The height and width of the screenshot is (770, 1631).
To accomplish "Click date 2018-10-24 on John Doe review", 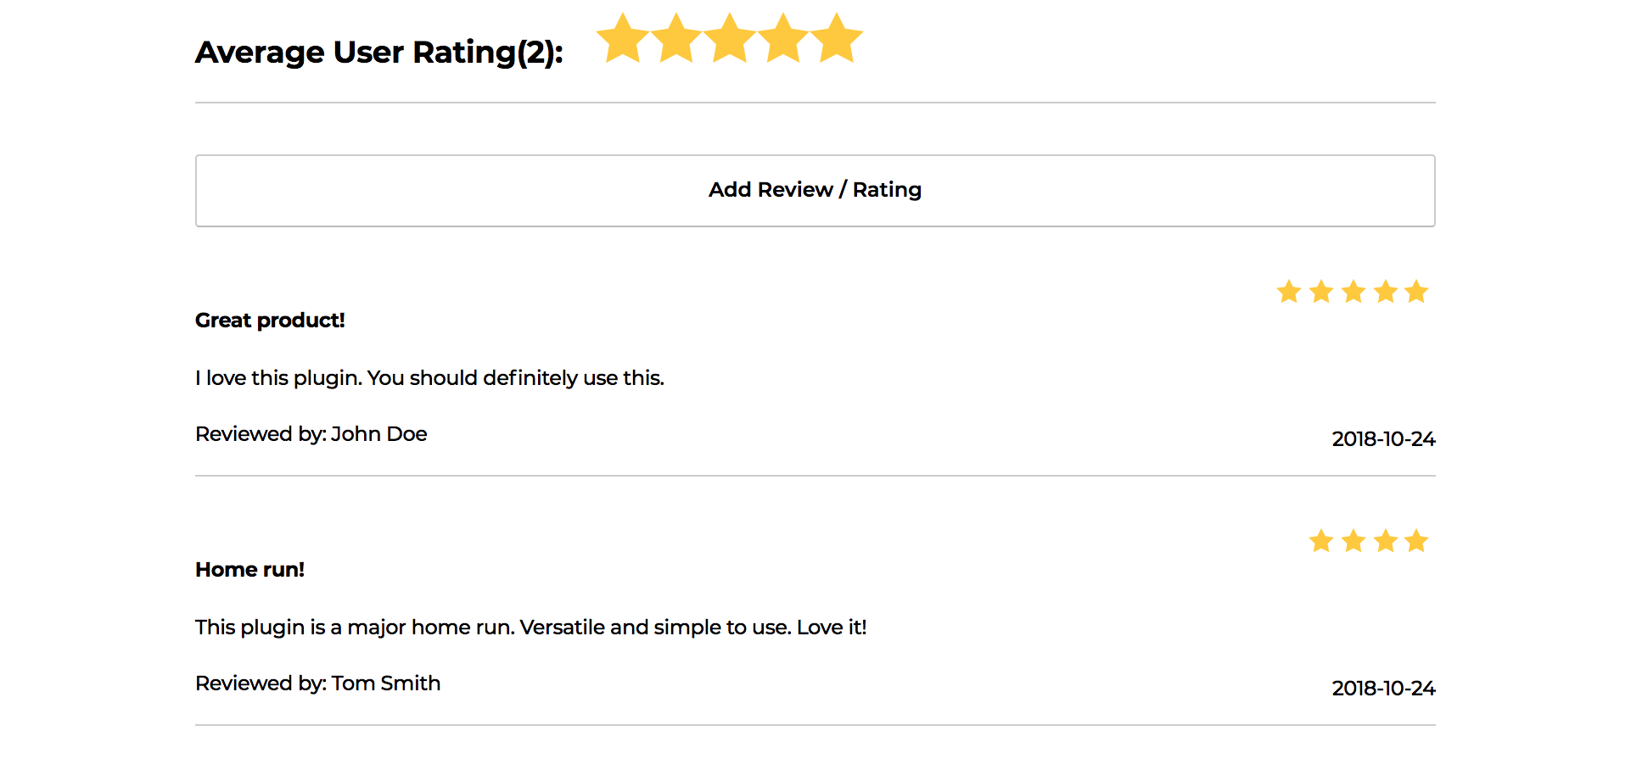I will 1383,439.
